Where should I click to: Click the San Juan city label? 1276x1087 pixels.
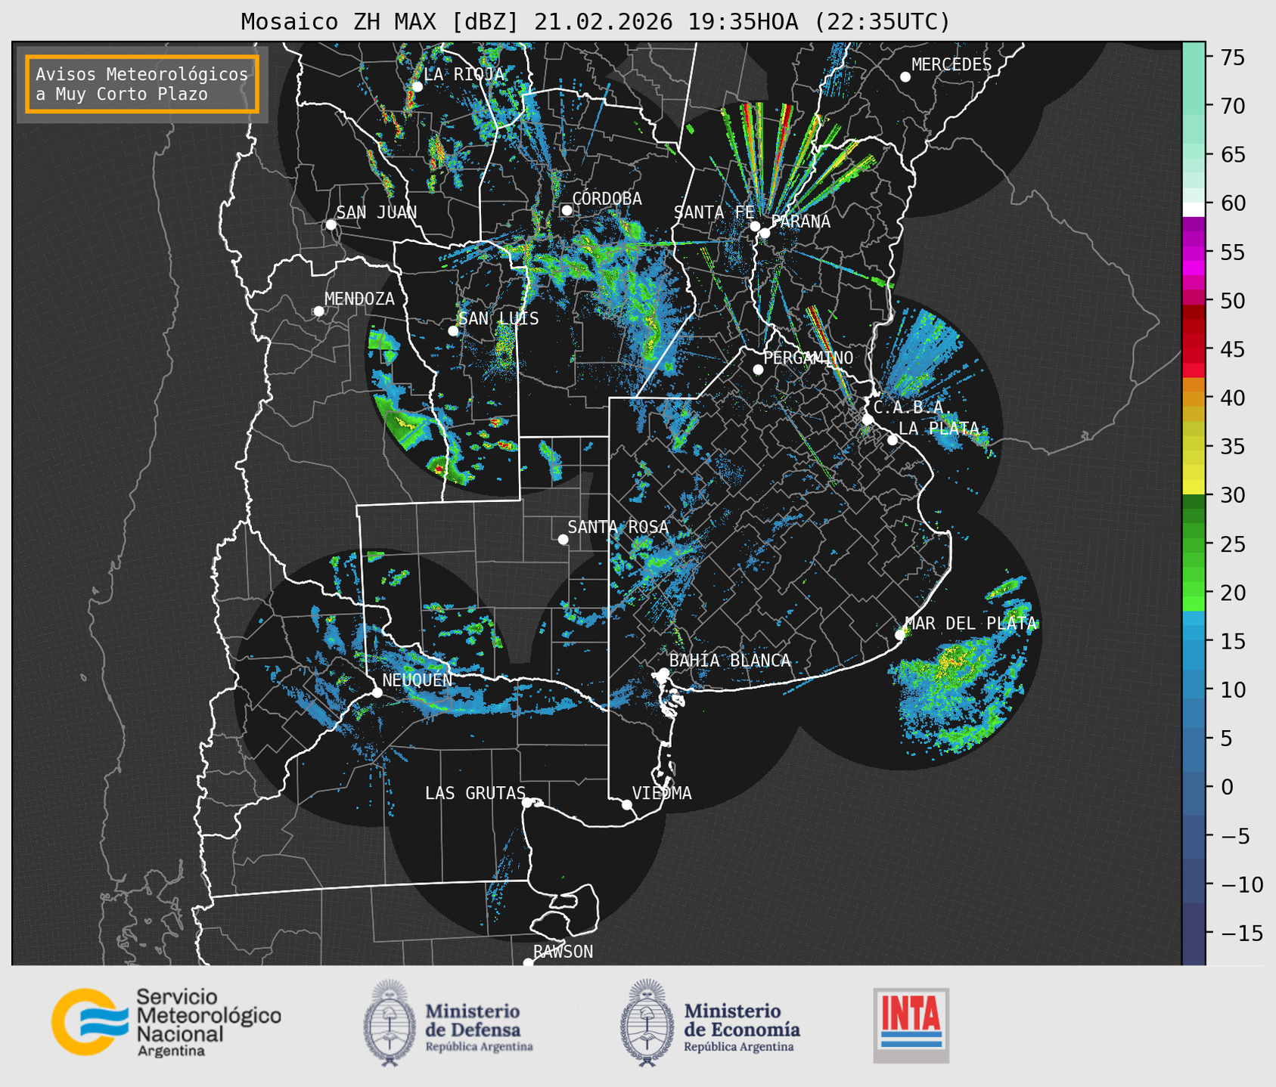coord(376,212)
